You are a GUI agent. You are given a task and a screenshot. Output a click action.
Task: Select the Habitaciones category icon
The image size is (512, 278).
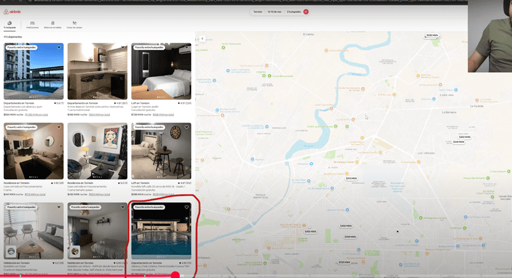(x=32, y=25)
